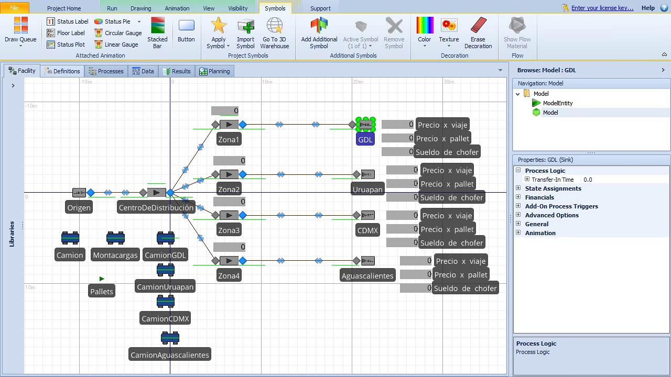Image resolution: width=671 pixels, height=377 pixels.
Task: Expand the Transfer-In Time property
Action: [527, 180]
